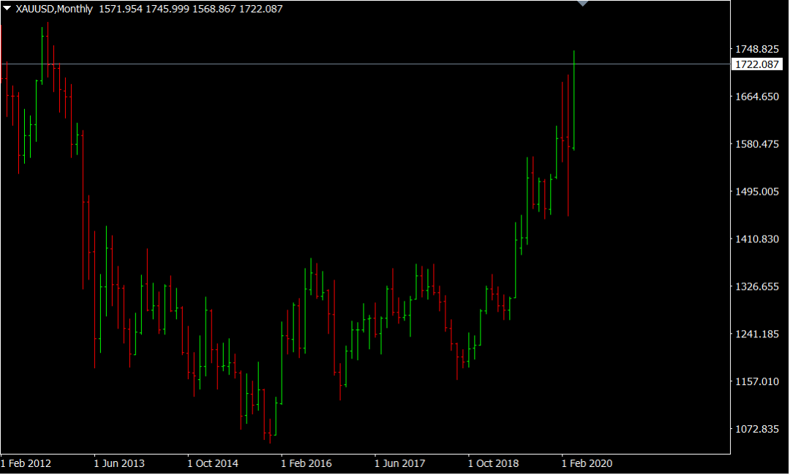Screen dimensions: 790x475
Task: Click the close value 1722.087 in header
Action: click(x=261, y=9)
